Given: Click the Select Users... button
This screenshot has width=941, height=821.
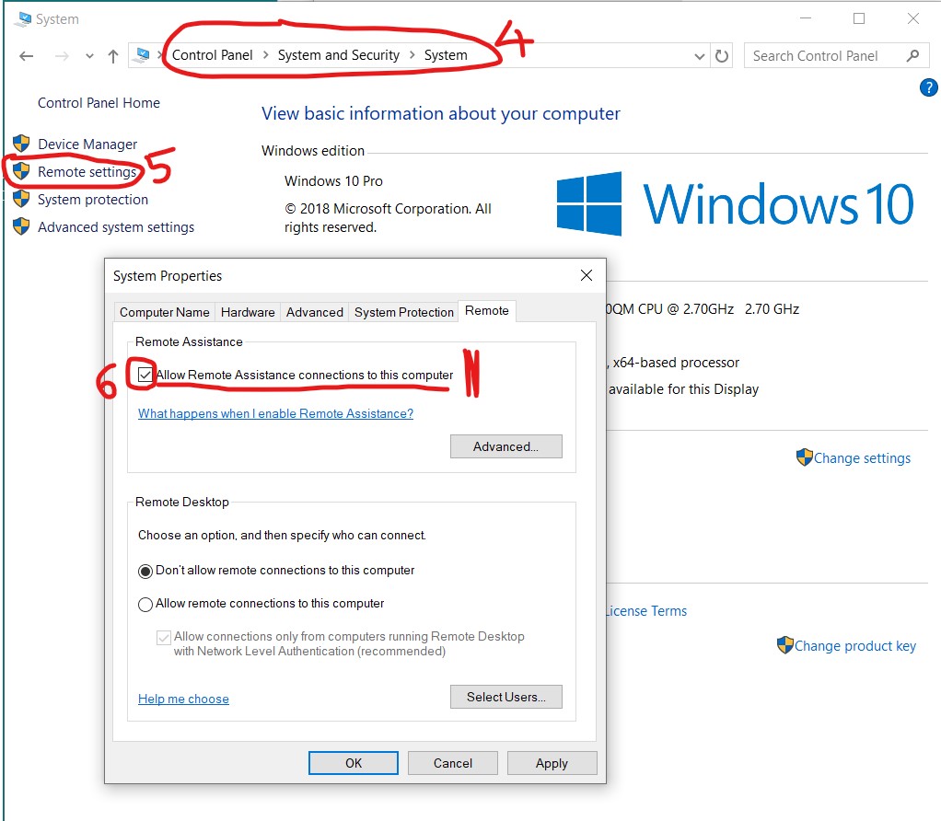Looking at the screenshot, I should click(505, 697).
